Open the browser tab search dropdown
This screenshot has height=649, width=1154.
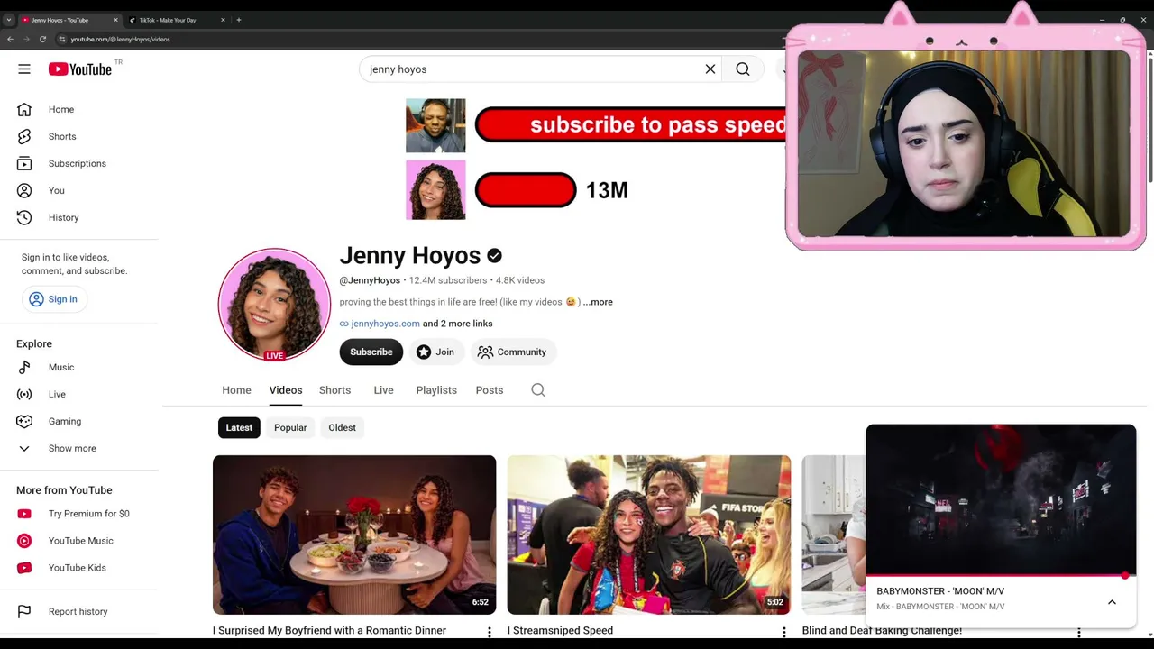8,20
